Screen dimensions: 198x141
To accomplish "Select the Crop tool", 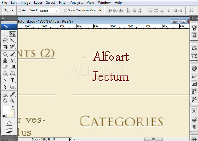I will tap(5, 47).
